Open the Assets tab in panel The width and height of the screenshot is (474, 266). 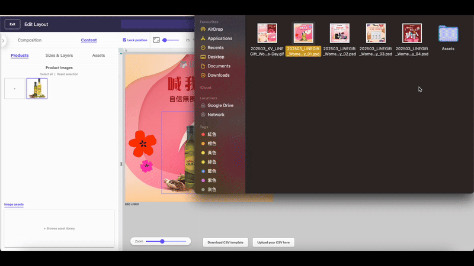pyautogui.click(x=98, y=56)
